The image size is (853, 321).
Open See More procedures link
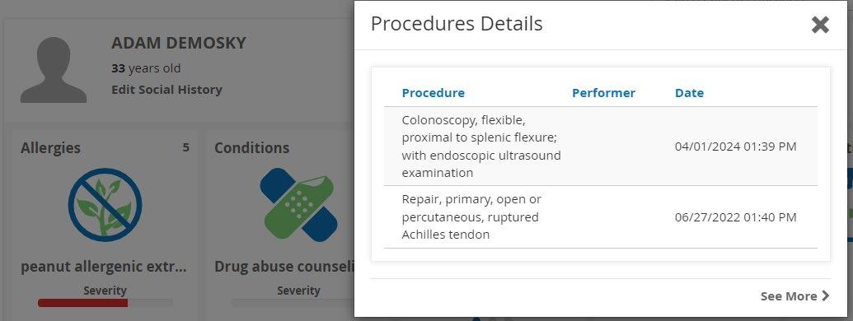pos(794,296)
